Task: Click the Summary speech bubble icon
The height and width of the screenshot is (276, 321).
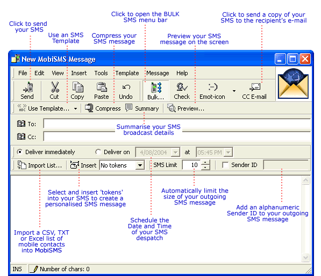Action: pyautogui.click(x=129, y=108)
